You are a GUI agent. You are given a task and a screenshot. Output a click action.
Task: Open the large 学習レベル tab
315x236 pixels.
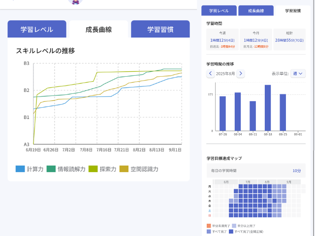37,29
